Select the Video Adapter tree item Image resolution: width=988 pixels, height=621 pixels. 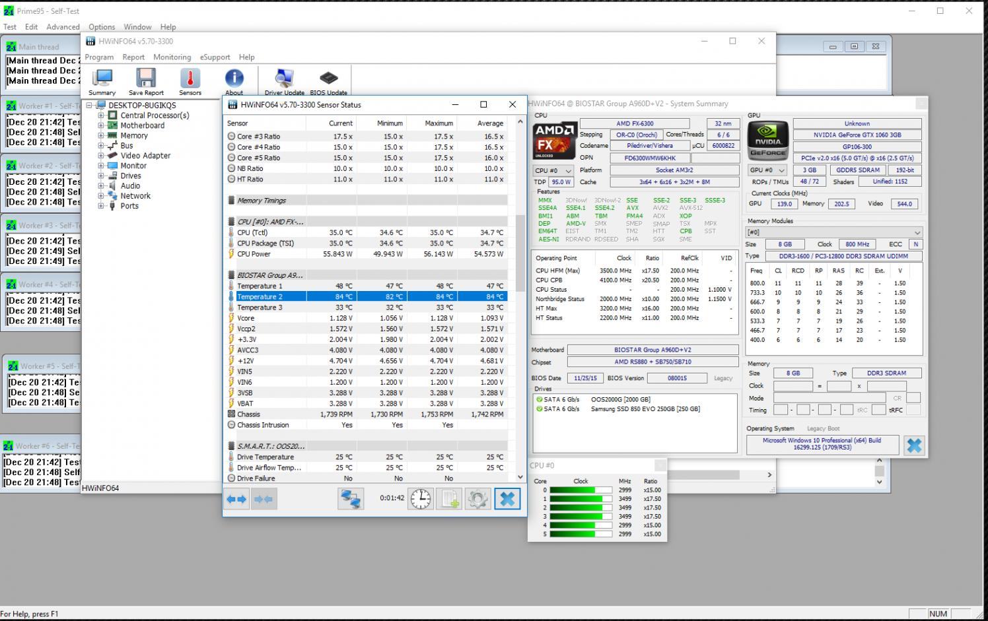[145, 156]
